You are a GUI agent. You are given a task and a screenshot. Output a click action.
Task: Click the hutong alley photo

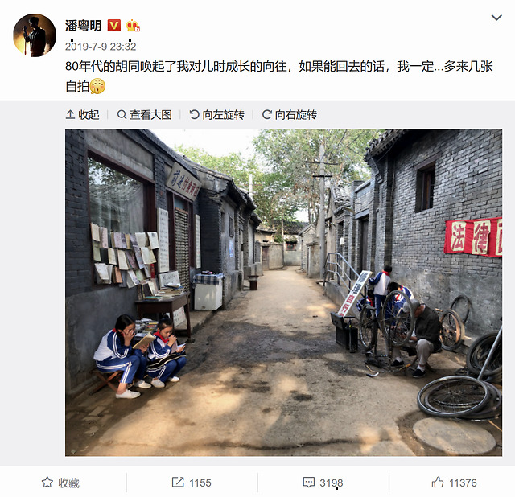pos(283,292)
